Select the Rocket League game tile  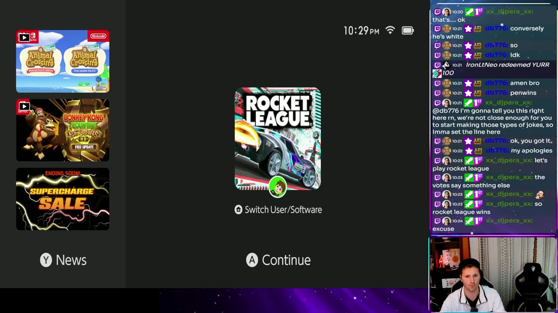pyautogui.click(x=278, y=139)
